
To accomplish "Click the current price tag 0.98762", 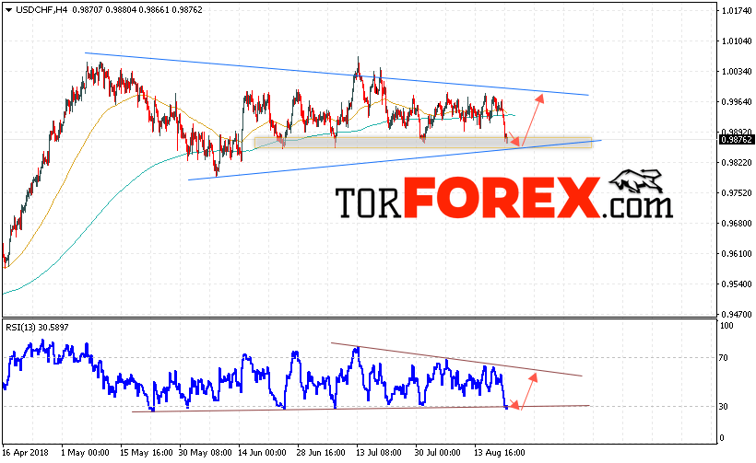I will [x=736, y=140].
